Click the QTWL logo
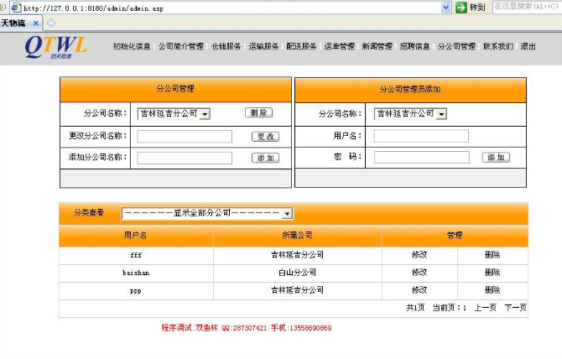The width and height of the screenshot is (562, 359). tap(55, 47)
